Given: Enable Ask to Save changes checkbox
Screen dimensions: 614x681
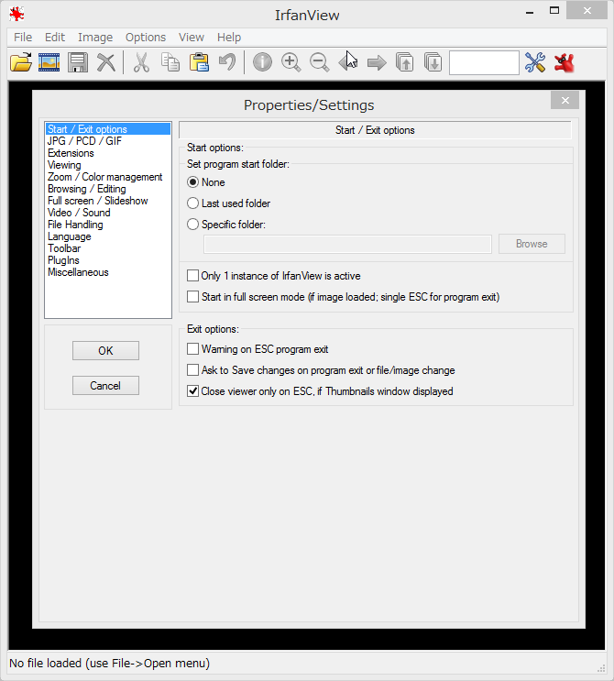Looking at the screenshot, I should tap(321, 370).
